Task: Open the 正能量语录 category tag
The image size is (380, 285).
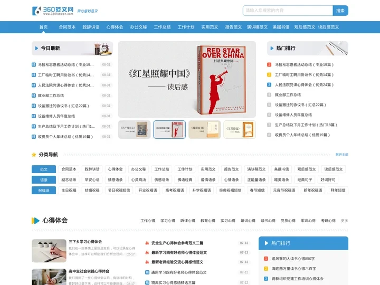Action: tap(256, 180)
